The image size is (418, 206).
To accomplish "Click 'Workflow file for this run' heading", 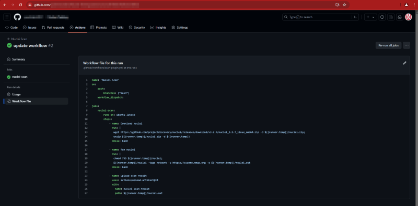I will 103,63.
